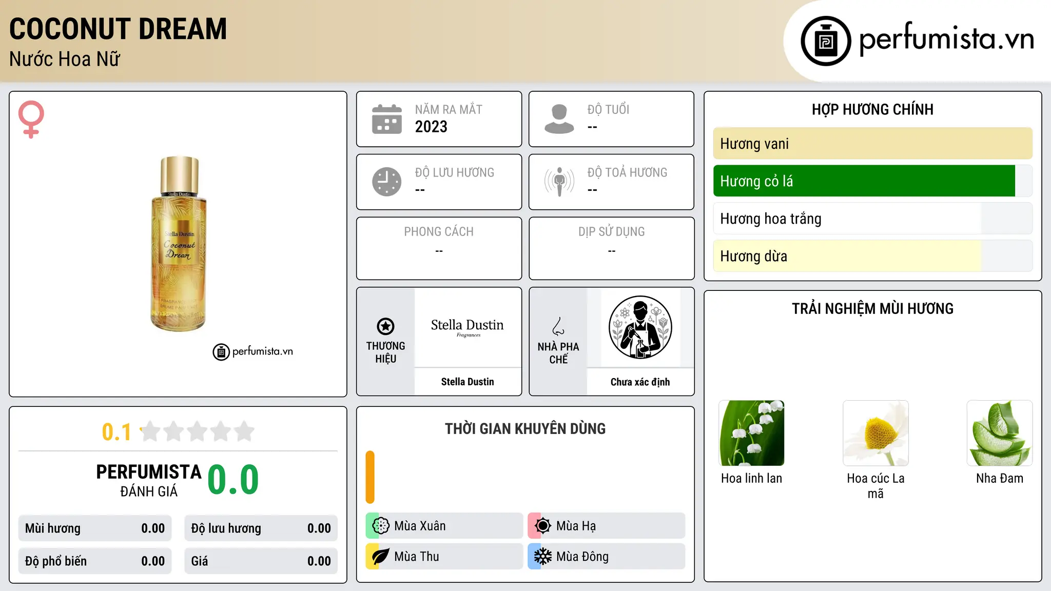Click the Phong Cách info card
The width and height of the screenshot is (1051, 591).
pos(439,248)
